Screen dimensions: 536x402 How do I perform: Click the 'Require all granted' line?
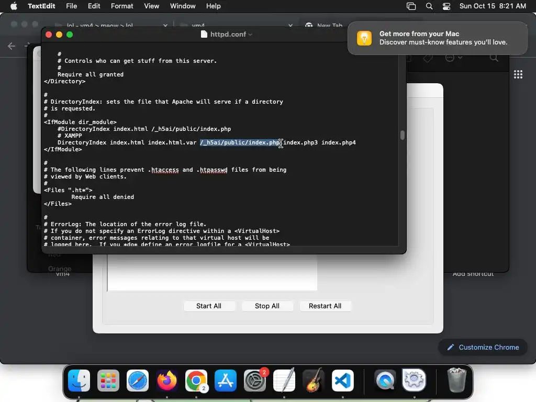tap(91, 74)
